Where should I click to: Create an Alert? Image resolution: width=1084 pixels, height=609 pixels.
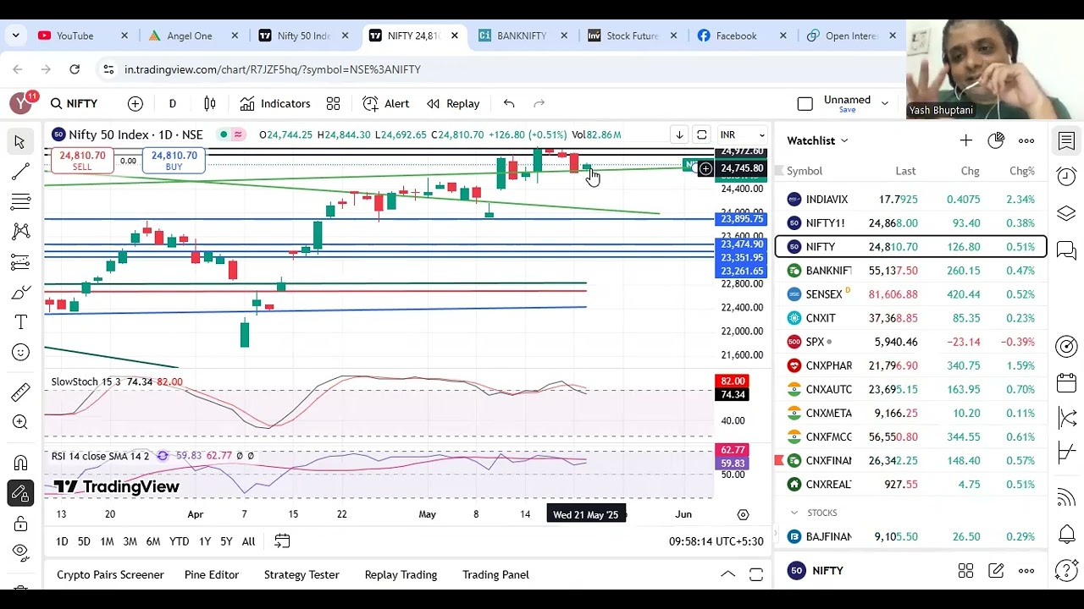pyautogui.click(x=386, y=103)
